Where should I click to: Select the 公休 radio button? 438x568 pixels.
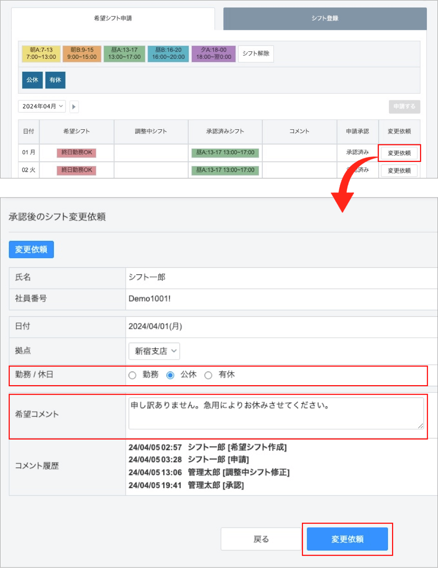pos(170,375)
